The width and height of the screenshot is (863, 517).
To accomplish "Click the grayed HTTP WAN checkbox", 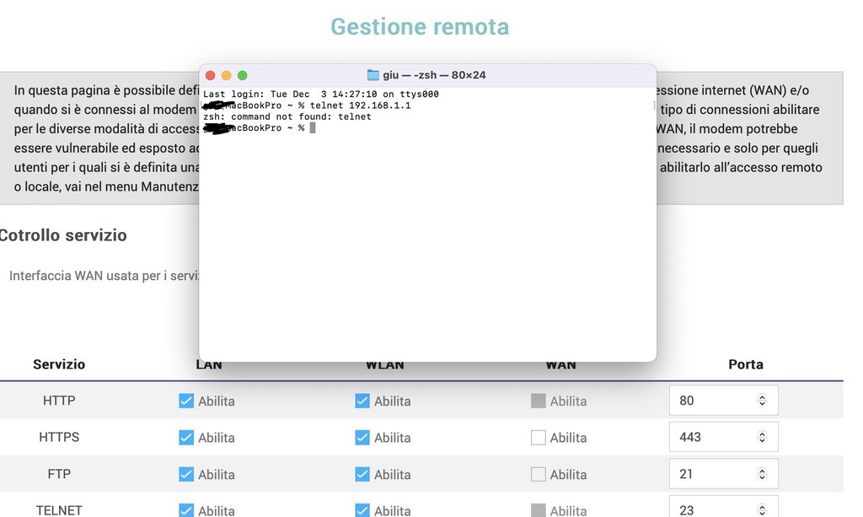I will pyautogui.click(x=538, y=401).
